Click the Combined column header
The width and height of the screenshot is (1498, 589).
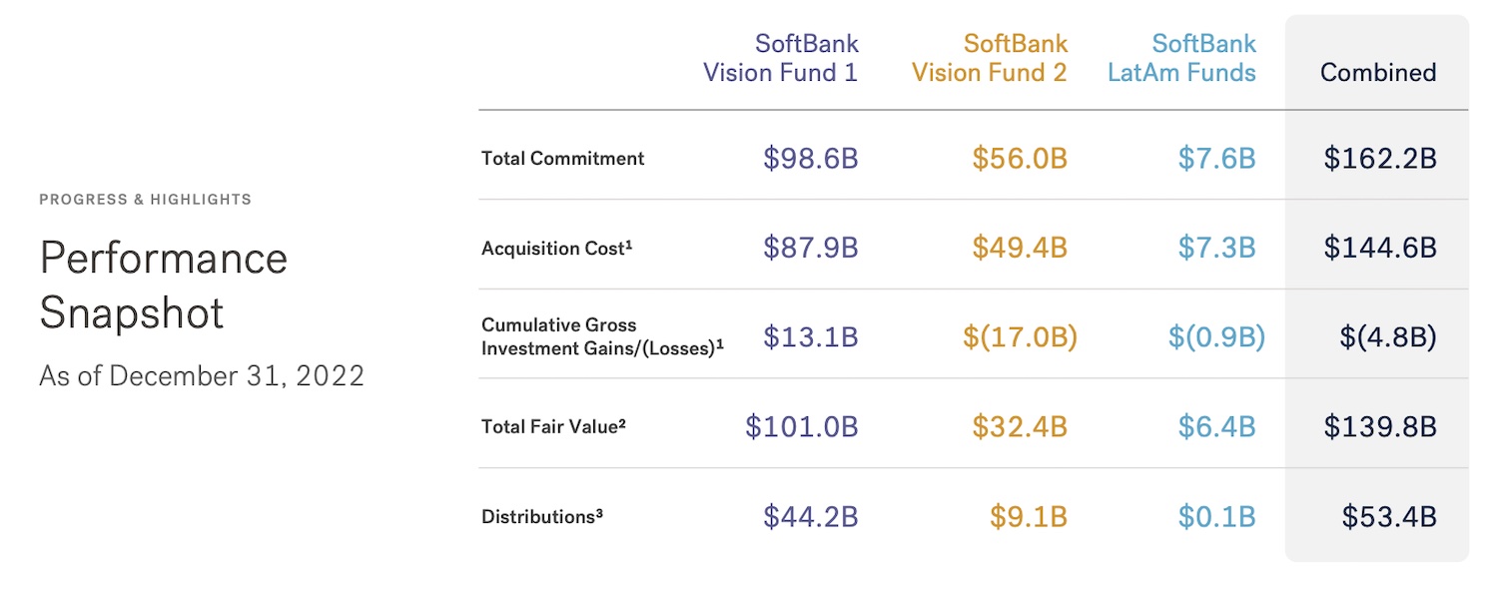(x=1378, y=72)
